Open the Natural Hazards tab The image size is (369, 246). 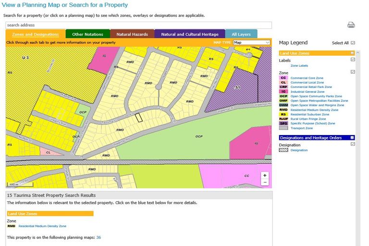click(132, 34)
